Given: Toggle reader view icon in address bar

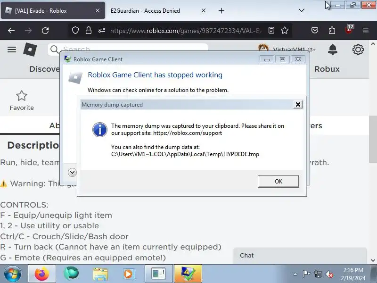Looking at the screenshot, I should (271, 30).
